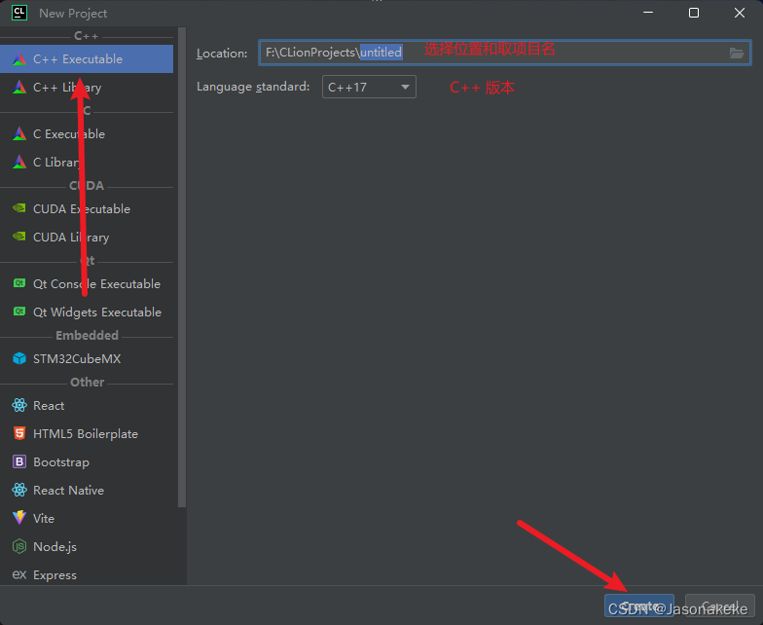This screenshot has height=625, width=763.
Task: Select the React project template
Action: [87, 405]
